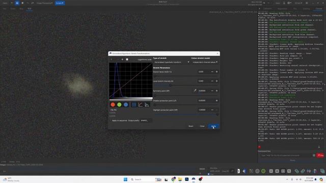The width and height of the screenshot is (326, 183).
Task: Increase Local stretch intensity with plus
Action: (x=216, y=81)
